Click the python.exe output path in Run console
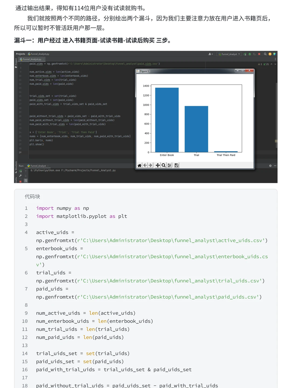 click(x=73, y=171)
